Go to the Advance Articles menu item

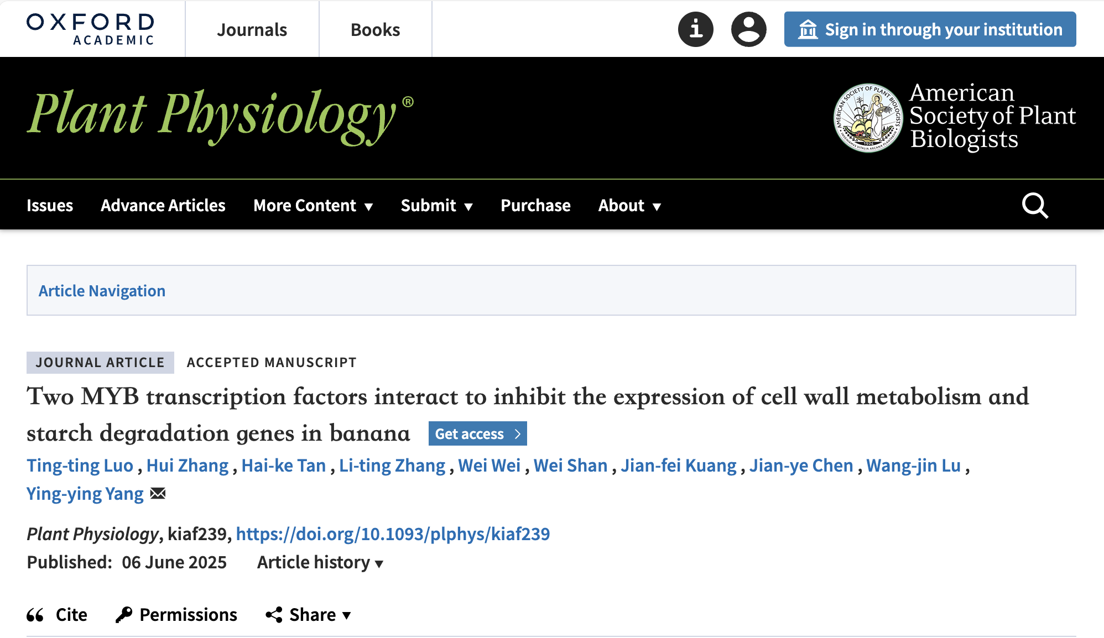pyautogui.click(x=163, y=206)
